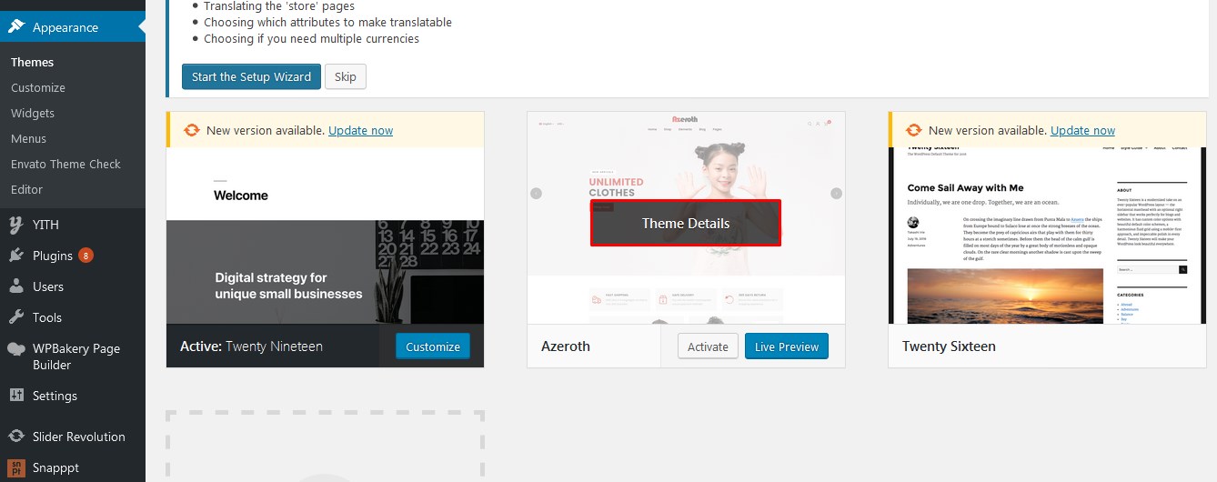
Task: Open Envato Theme Check submenu
Action: coord(65,165)
